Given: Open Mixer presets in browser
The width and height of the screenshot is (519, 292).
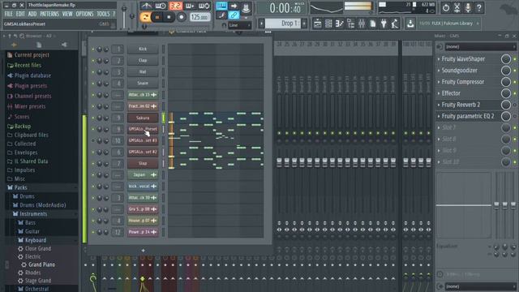Looking at the screenshot, I should tap(30, 106).
